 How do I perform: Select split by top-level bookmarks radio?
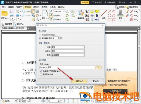click(x=40, y=35)
